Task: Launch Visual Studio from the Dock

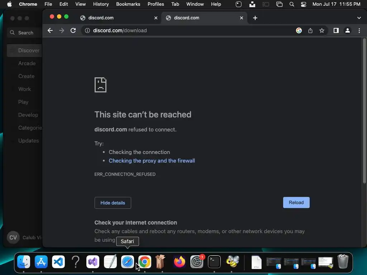Action: pyautogui.click(x=93, y=262)
